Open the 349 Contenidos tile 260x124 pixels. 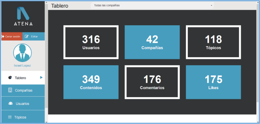pyautogui.click(x=91, y=82)
